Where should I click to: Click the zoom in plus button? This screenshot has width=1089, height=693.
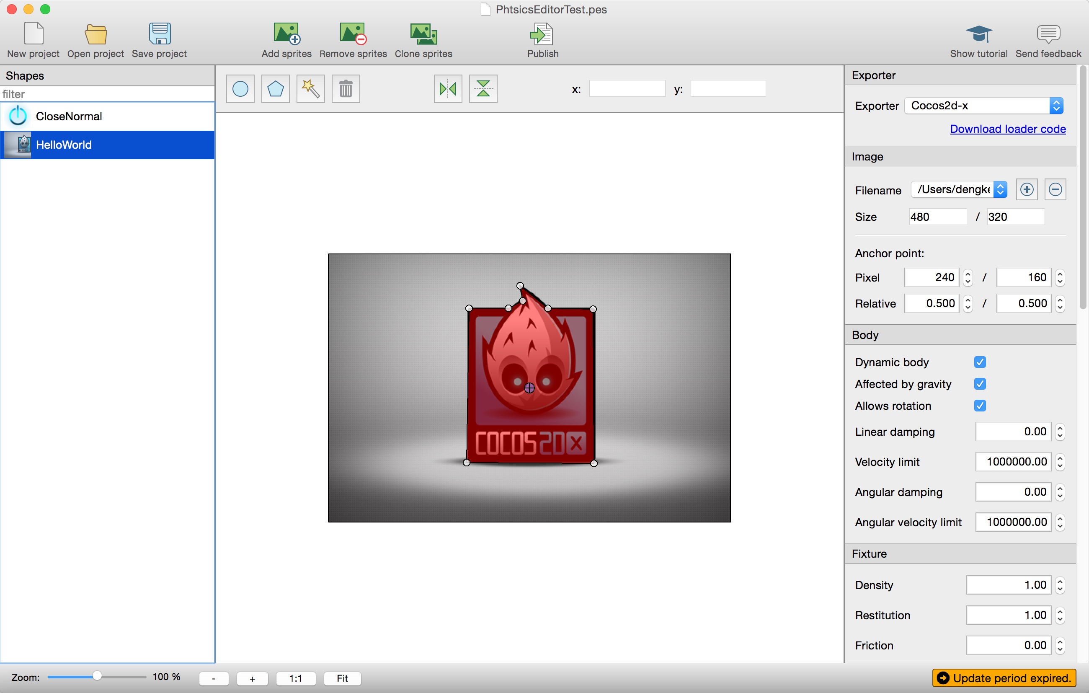[x=252, y=678]
